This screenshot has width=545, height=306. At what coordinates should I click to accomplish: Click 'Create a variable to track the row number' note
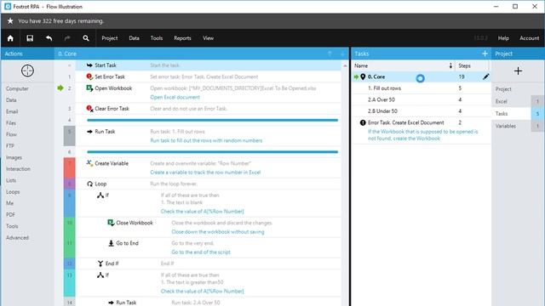[205, 173]
